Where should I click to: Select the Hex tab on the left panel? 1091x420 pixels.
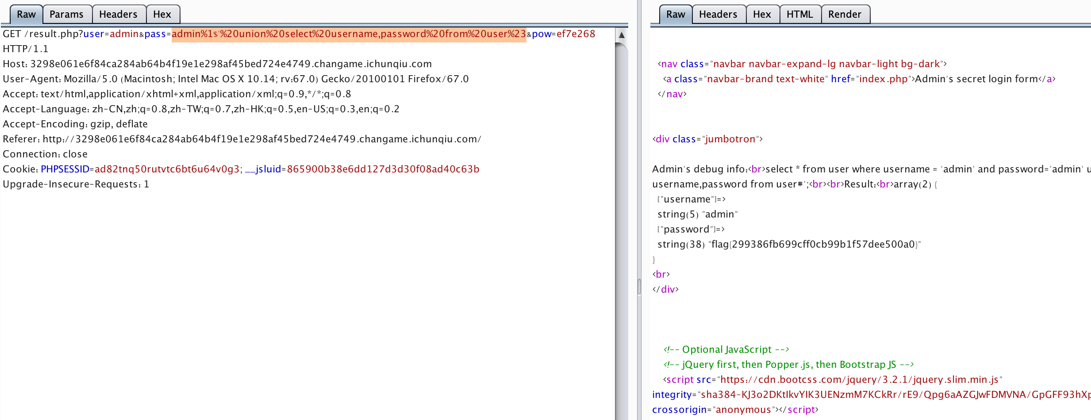point(162,14)
